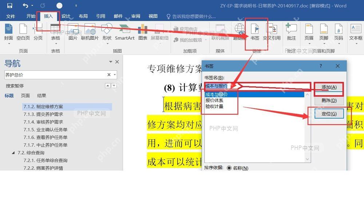Open the 屏幕截图 screenshot tool
The image size is (364, 204).
pyautogui.click(x=159, y=33)
